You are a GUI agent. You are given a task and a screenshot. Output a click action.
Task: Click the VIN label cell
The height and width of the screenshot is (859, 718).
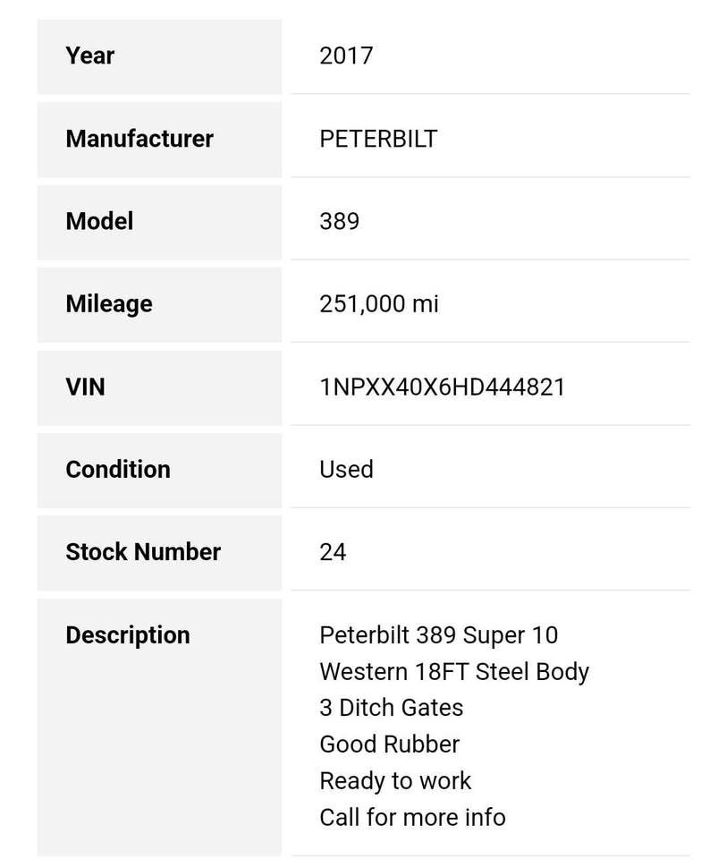(x=159, y=387)
